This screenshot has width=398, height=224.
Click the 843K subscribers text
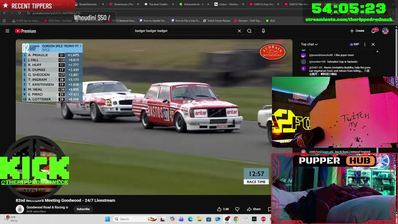(x=36, y=212)
